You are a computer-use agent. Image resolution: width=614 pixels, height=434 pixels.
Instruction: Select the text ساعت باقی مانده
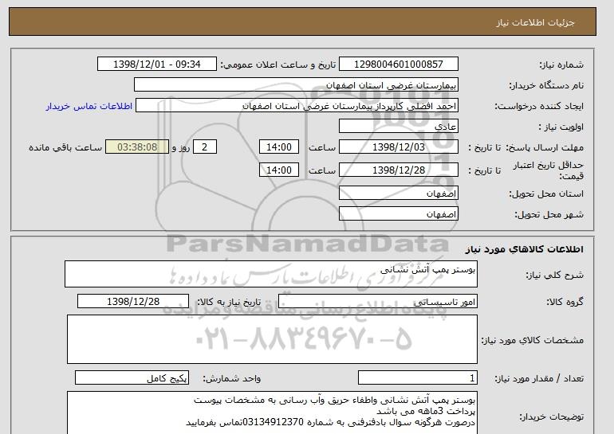point(65,147)
